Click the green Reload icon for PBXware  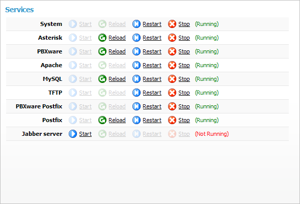tap(102, 51)
